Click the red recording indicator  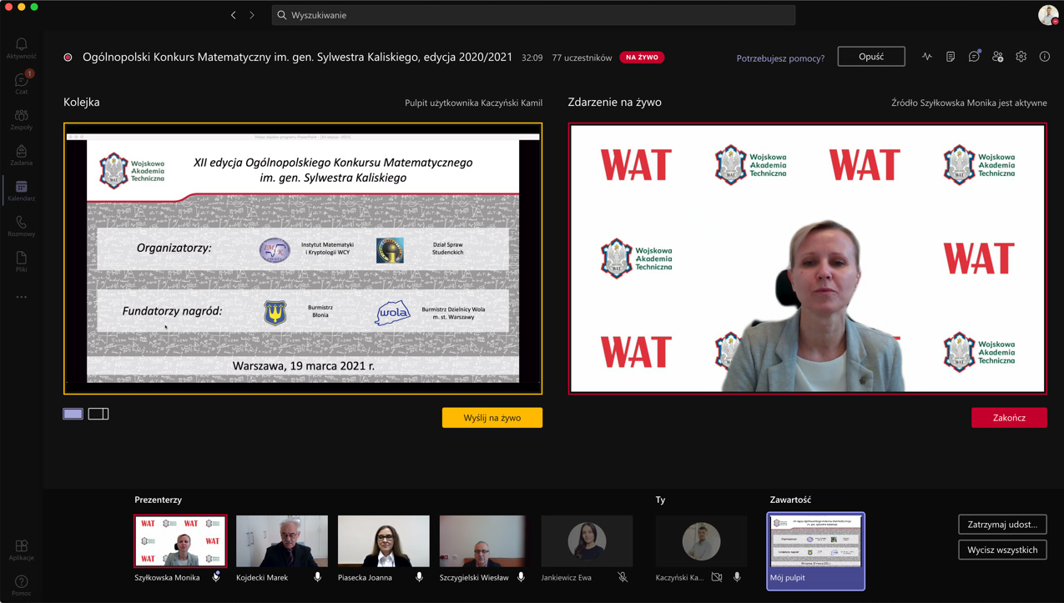pyautogui.click(x=68, y=58)
